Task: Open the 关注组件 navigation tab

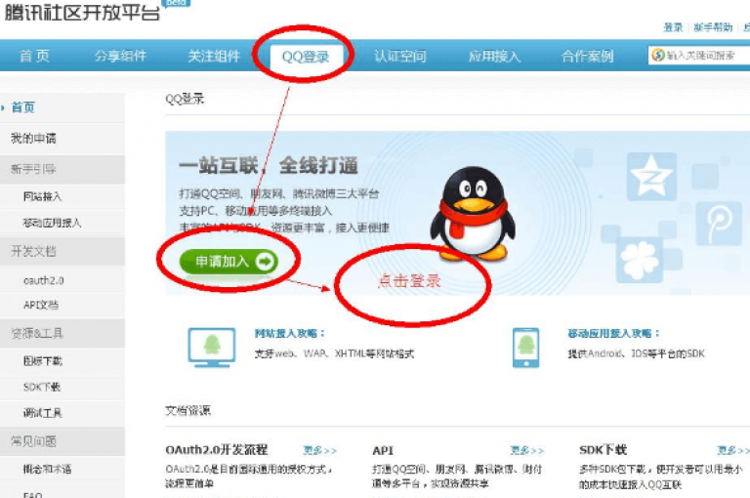Action: (214, 56)
